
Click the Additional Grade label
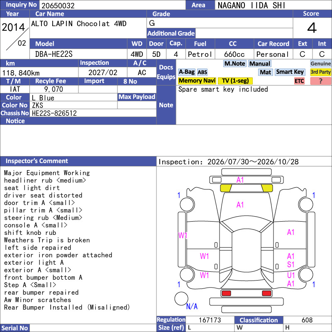(x=171, y=33)
